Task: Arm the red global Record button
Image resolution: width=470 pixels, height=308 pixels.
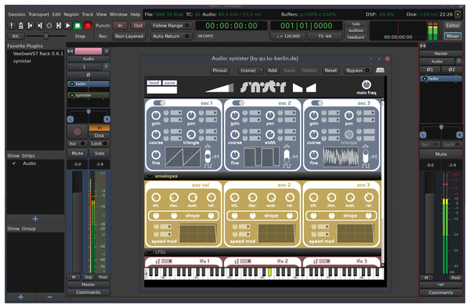Action: pyautogui.click(x=88, y=26)
